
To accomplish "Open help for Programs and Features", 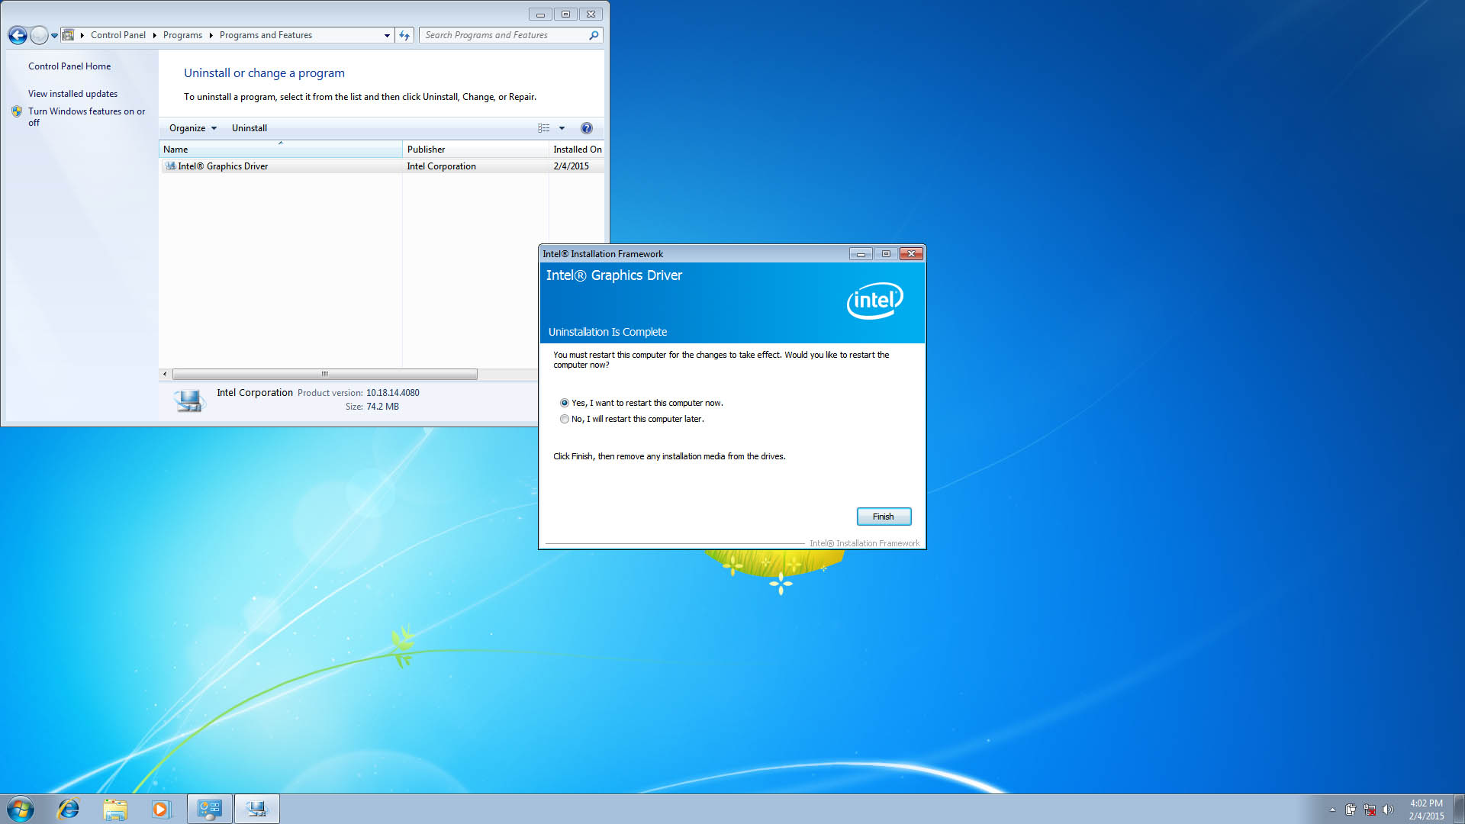I will (586, 128).
